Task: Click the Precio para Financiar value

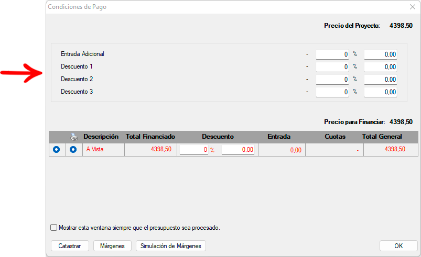Action: coord(401,122)
